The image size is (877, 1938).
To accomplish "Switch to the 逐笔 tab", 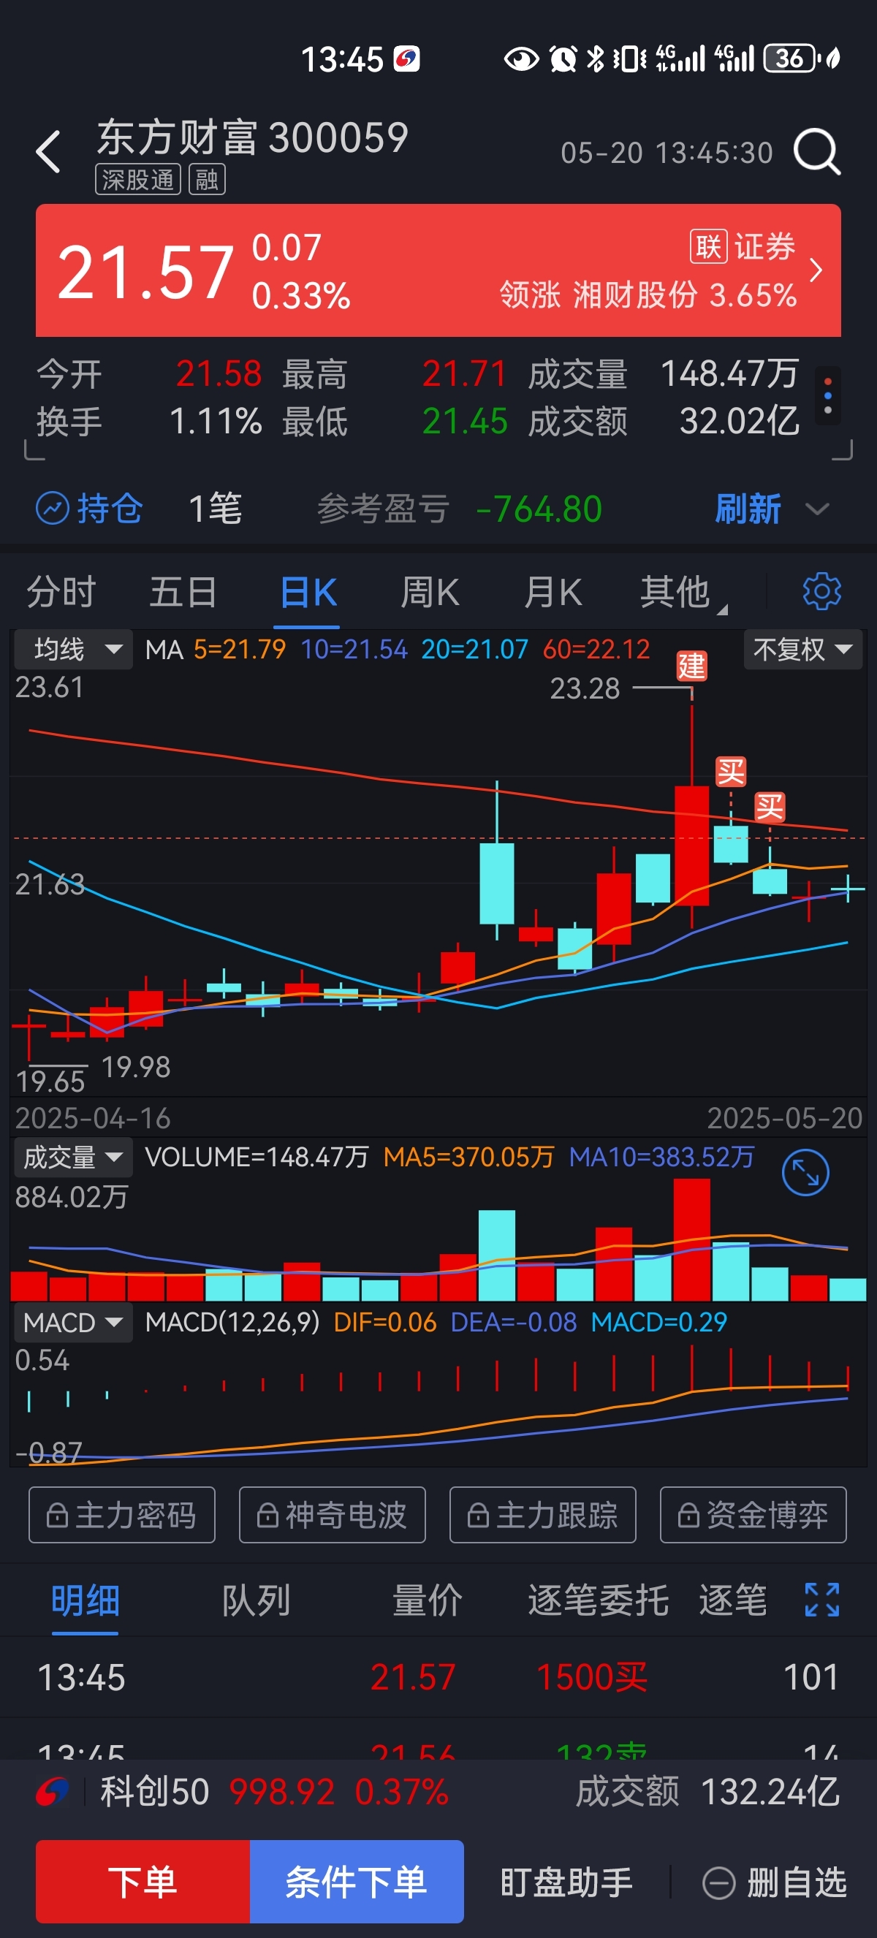I will (732, 1600).
